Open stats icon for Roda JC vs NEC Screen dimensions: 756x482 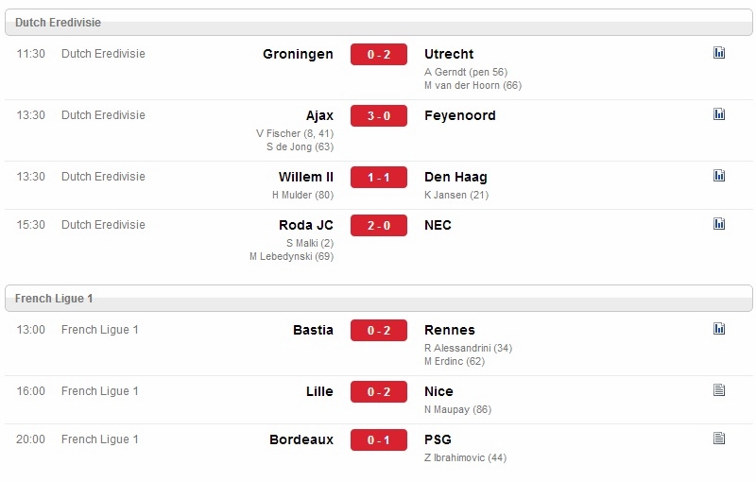719,223
